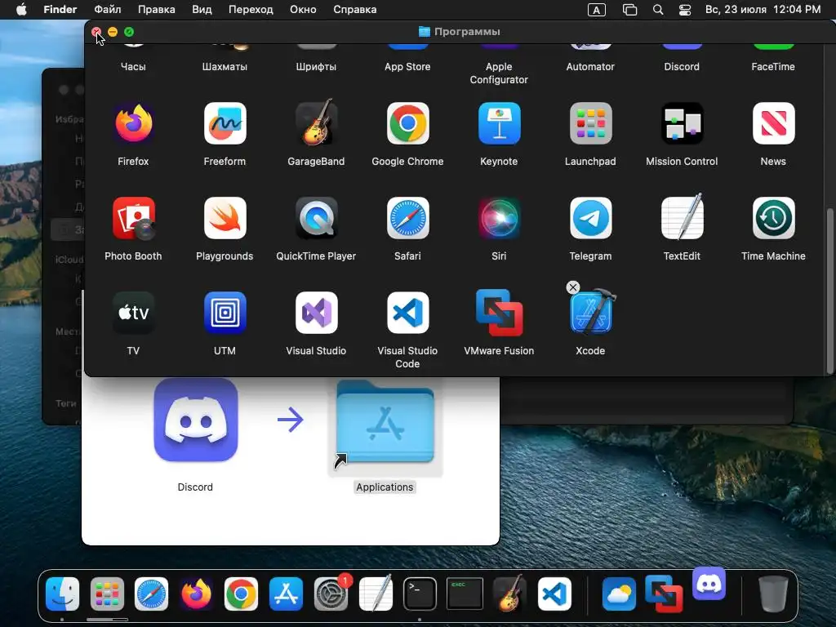Select Safari in the Programs window
Image resolution: width=836 pixels, height=627 pixels.
click(408, 218)
